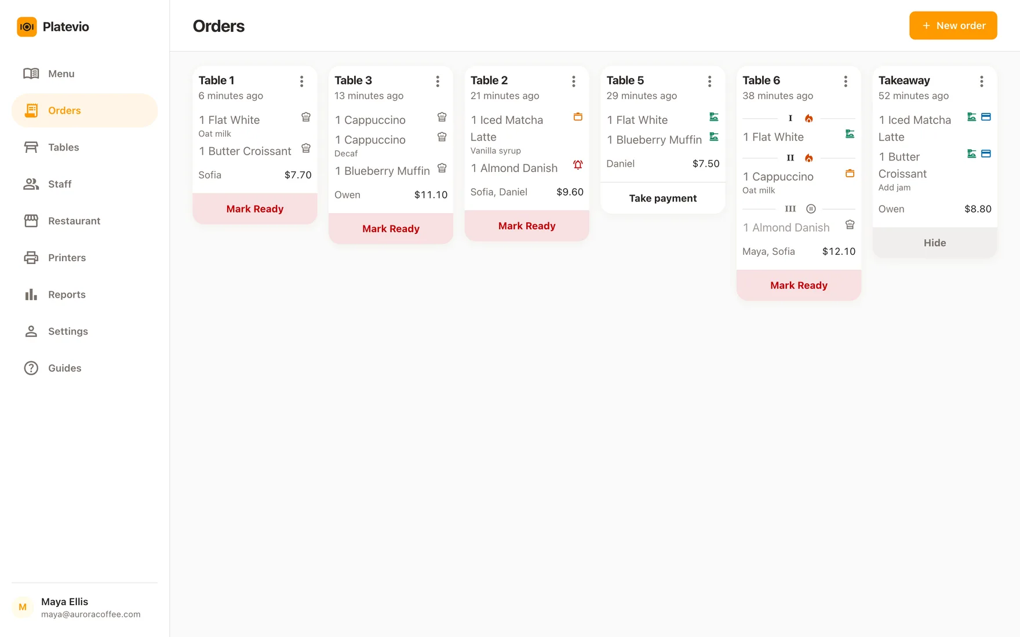
Task: Click the status icon next to Blueberry Muffin on Table 3
Action: (x=442, y=168)
